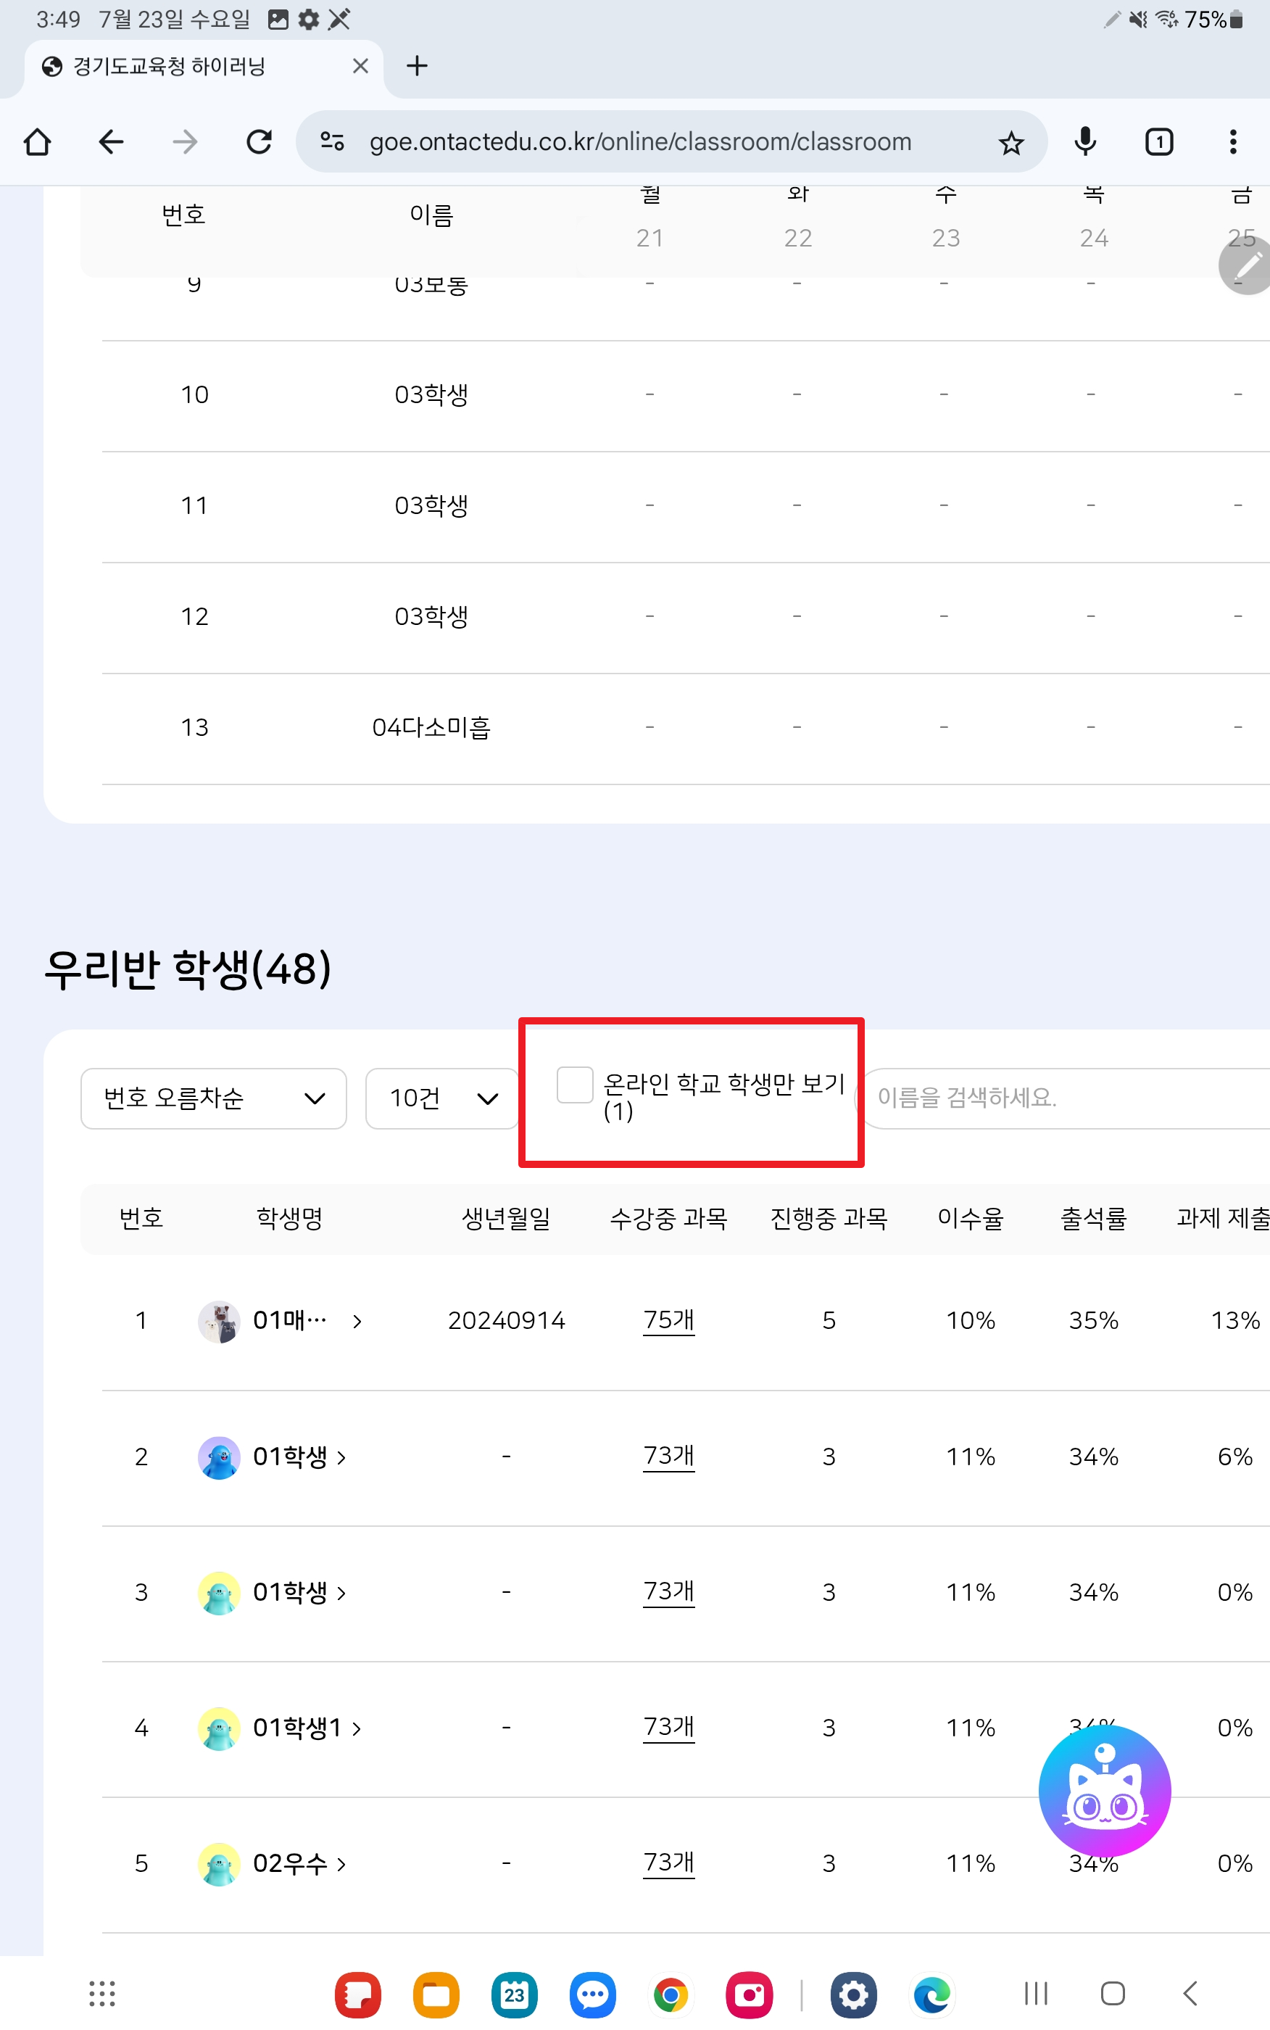The height and width of the screenshot is (2030, 1270).
Task: View site information icon in address bar
Action: click(x=333, y=141)
